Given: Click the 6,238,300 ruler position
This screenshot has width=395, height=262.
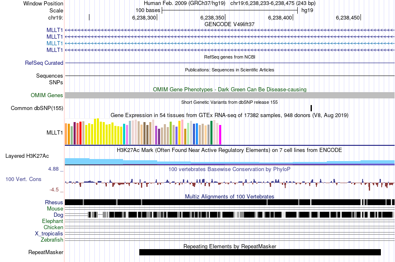Looking at the screenshot, I should click(144, 17).
